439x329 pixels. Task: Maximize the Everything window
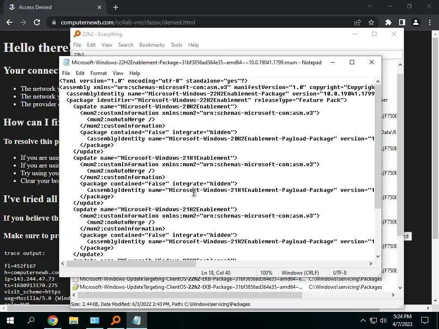(374, 34)
